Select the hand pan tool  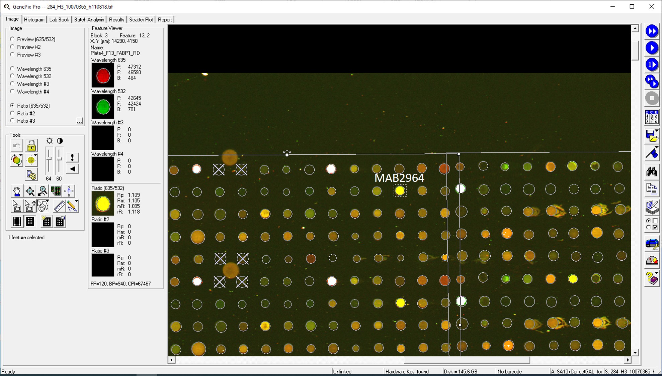[16, 191]
